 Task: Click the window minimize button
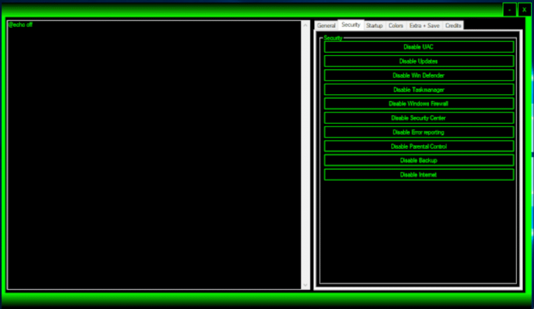509,9
